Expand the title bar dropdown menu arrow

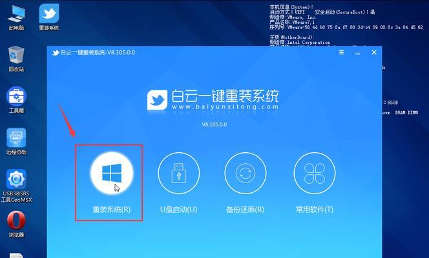click(341, 52)
